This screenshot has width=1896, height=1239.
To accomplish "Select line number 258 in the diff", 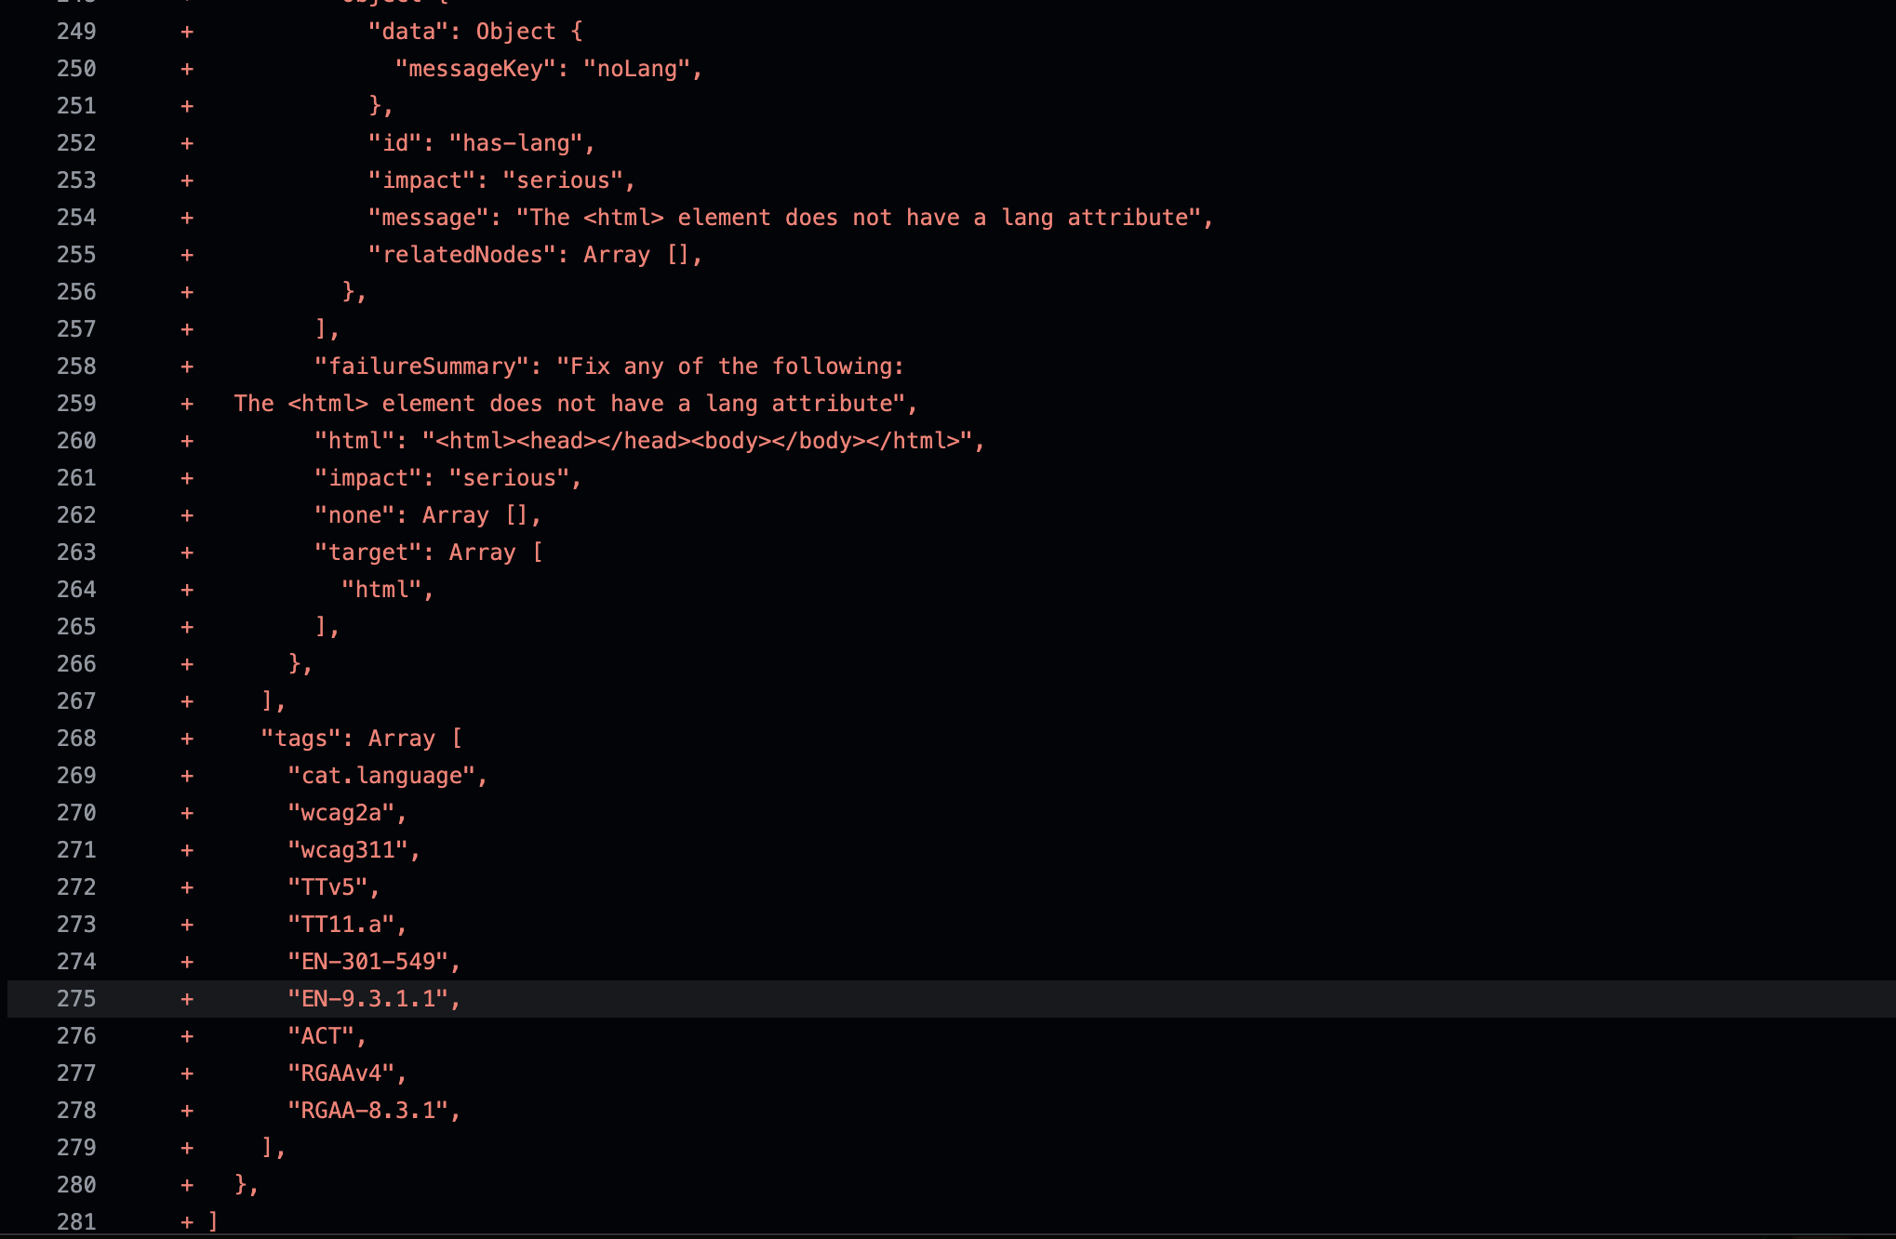I will [x=76, y=366].
